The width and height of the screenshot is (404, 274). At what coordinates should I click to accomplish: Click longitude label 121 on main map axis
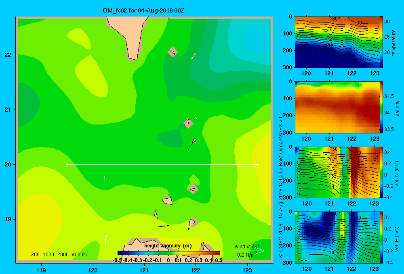144,270
